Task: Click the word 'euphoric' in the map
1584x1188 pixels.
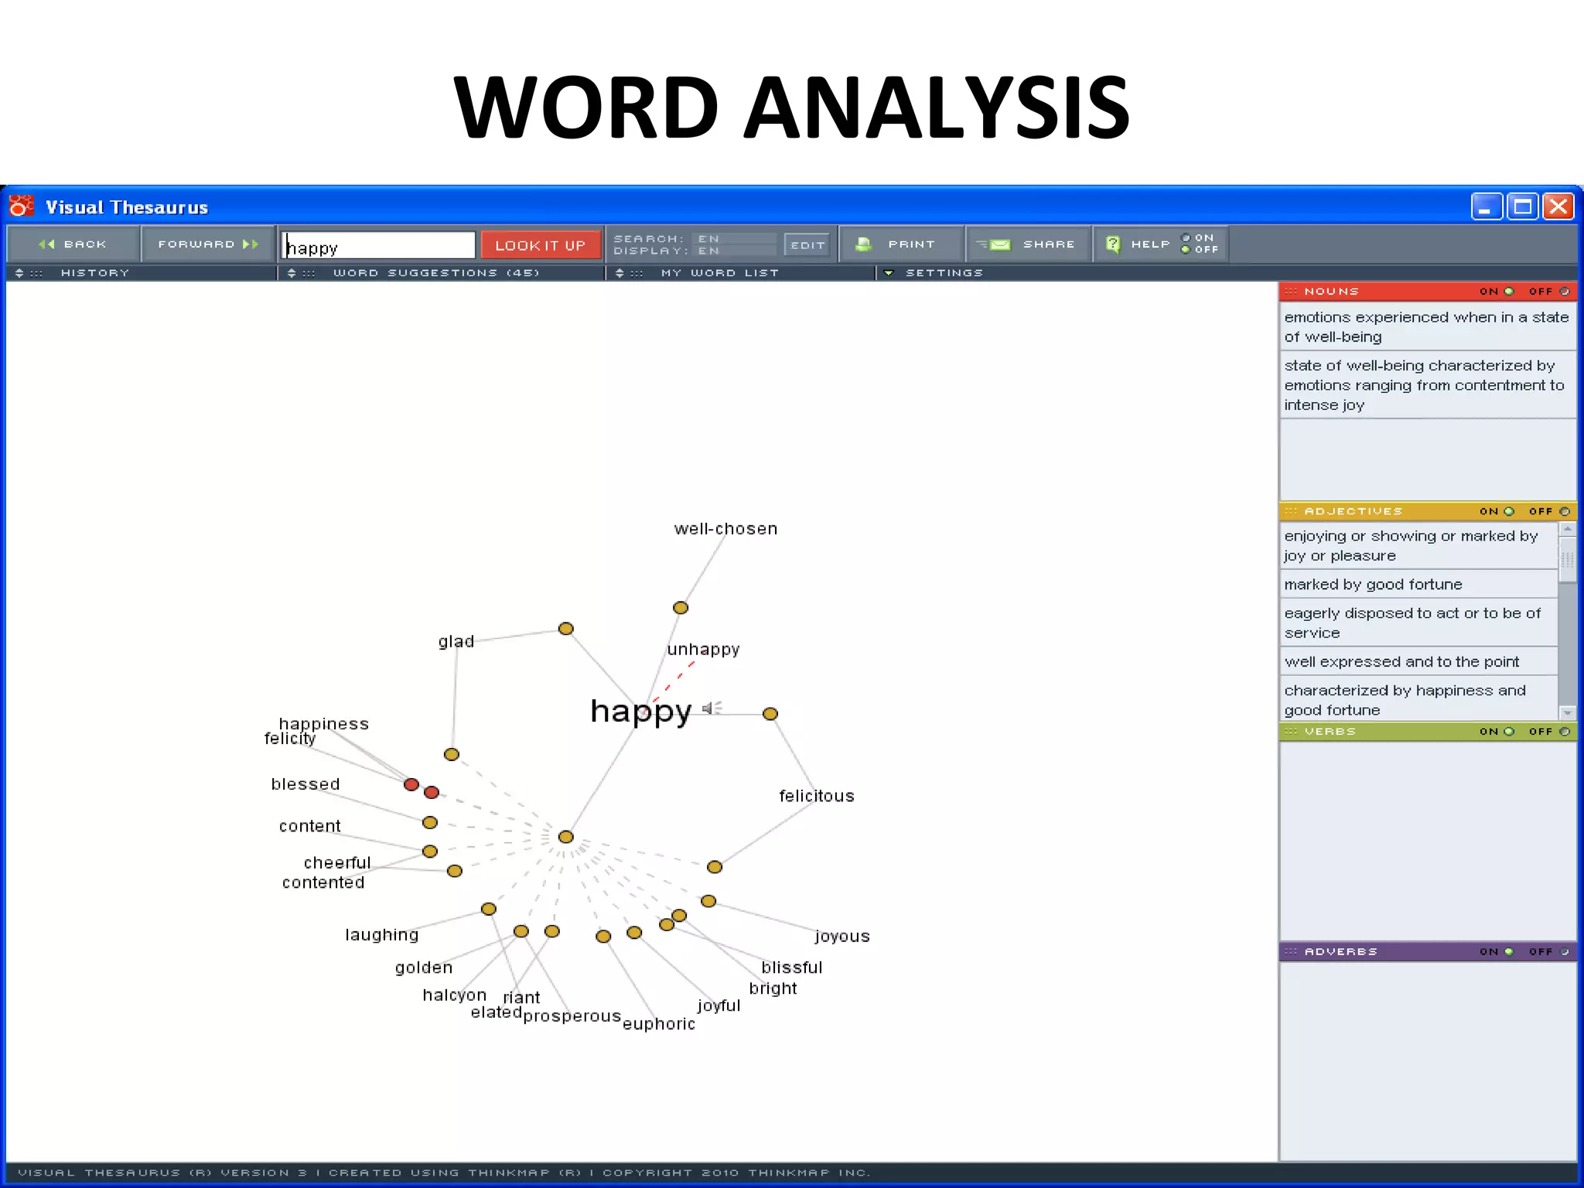Action: click(659, 1024)
